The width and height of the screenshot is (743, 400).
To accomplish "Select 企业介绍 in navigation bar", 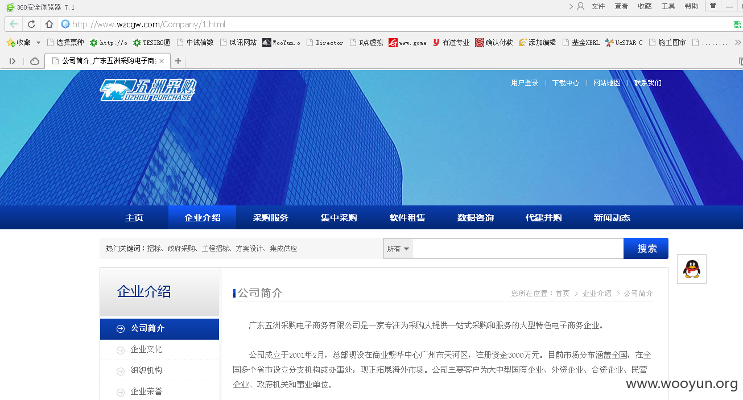I will 203,217.
